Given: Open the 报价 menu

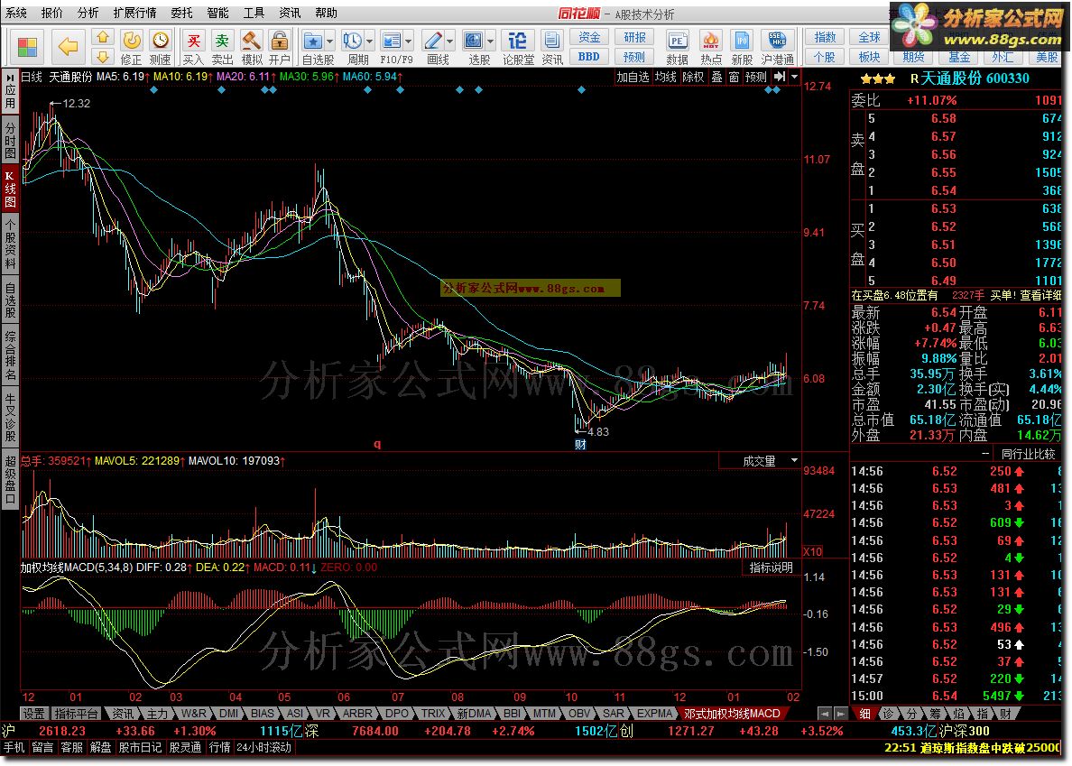Looking at the screenshot, I should (52, 13).
